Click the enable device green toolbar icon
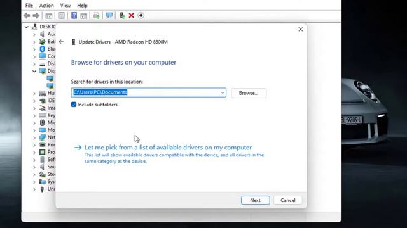Viewport: 407px width, 228px height. click(122, 15)
